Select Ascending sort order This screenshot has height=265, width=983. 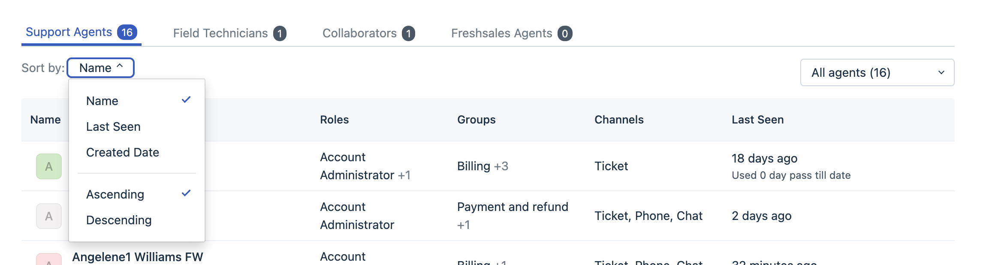point(115,194)
